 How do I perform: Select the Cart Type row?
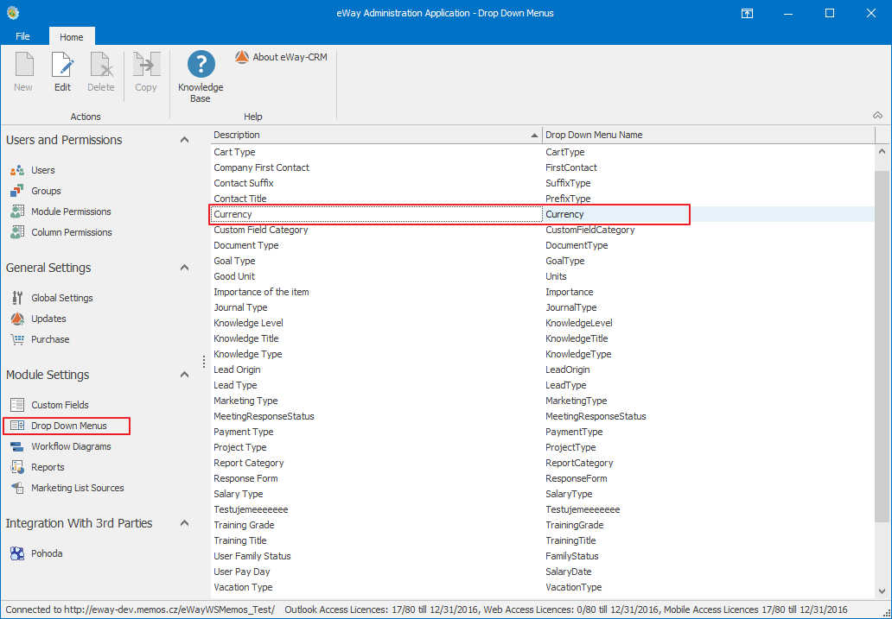coord(542,152)
